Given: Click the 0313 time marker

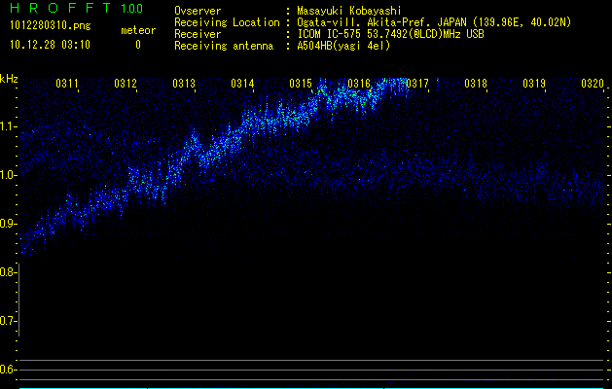Looking at the screenshot, I should point(184,84).
